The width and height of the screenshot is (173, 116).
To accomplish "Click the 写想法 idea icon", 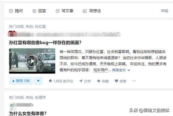I will point(85,11).
